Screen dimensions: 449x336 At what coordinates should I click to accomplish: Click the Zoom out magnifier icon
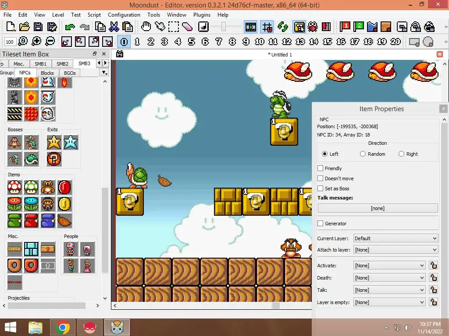(50, 42)
